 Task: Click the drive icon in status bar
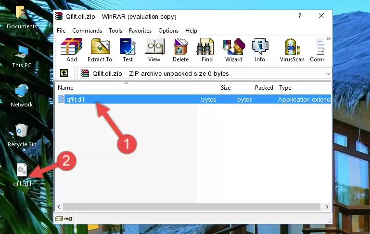pos(59,219)
